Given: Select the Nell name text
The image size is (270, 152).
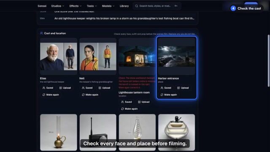Looking at the screenshot, I should [x=82, y=79].
